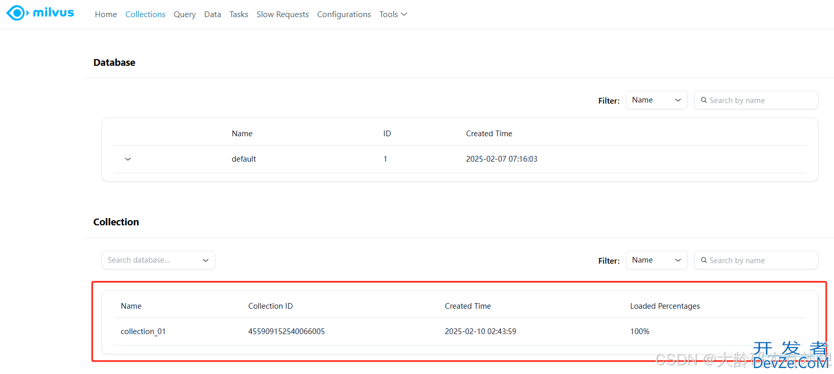The width and height of the screenshot is (834, 374).
Task: Click the Database search magnifier icon
Action: coord(703,100)
